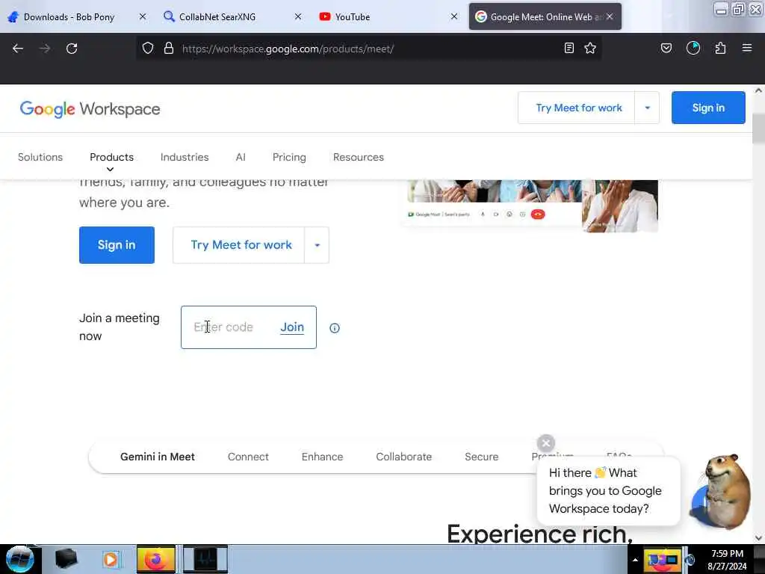Viewport: 765px width, 574px height.
Task: Click the Meet preview image thumbnail
Action: point(530,205)
